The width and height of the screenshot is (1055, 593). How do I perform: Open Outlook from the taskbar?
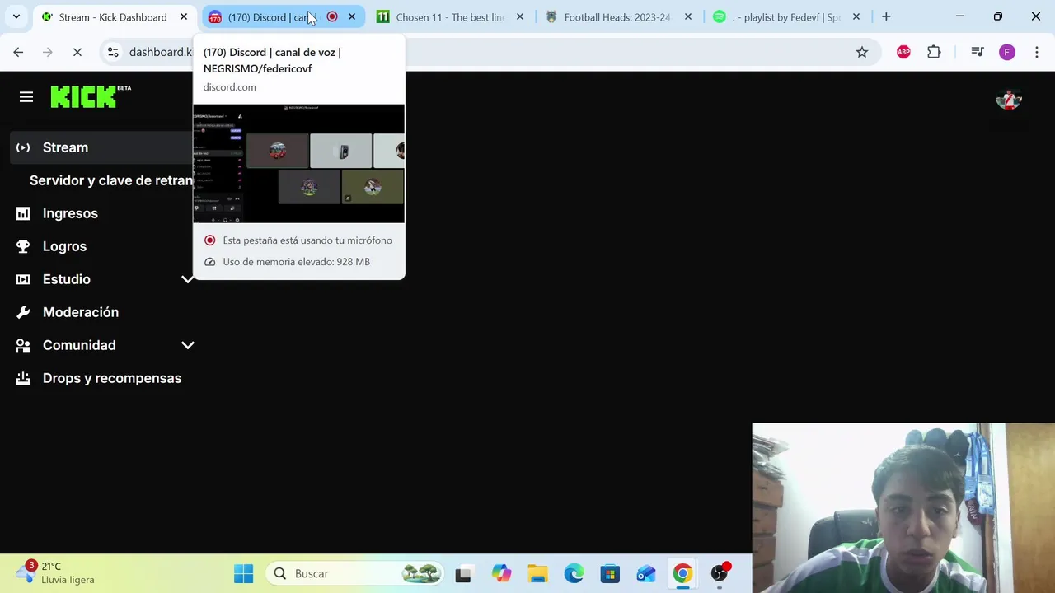coord(646,573)
